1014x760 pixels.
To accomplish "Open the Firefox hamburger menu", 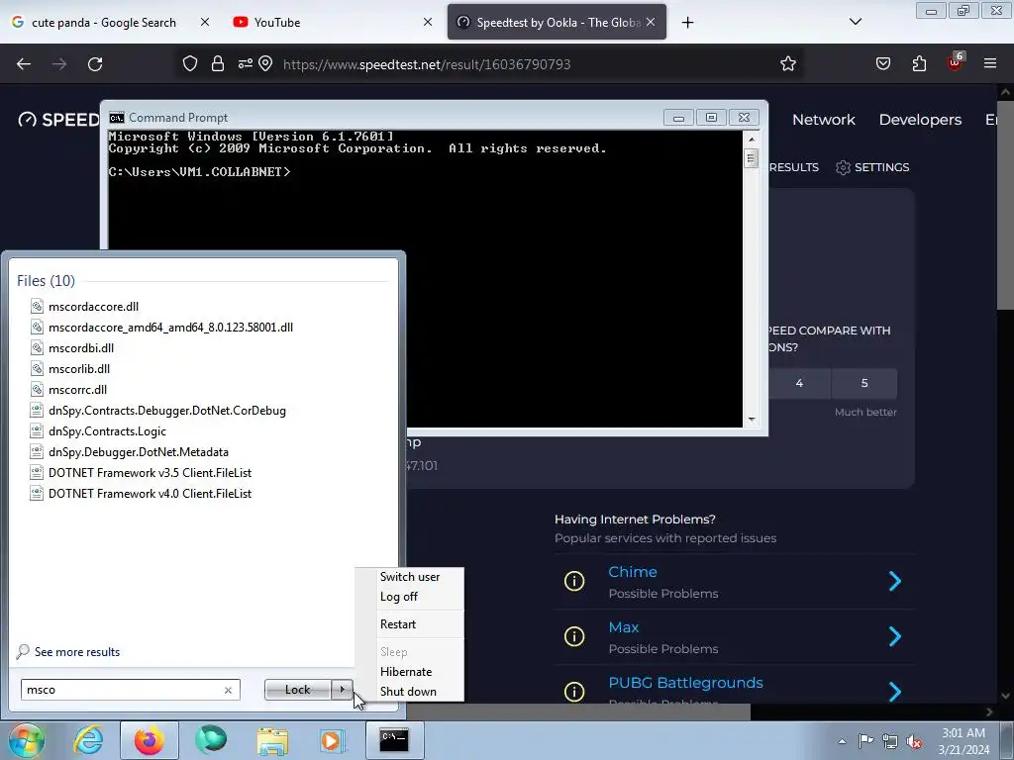I will coord(990,63).
